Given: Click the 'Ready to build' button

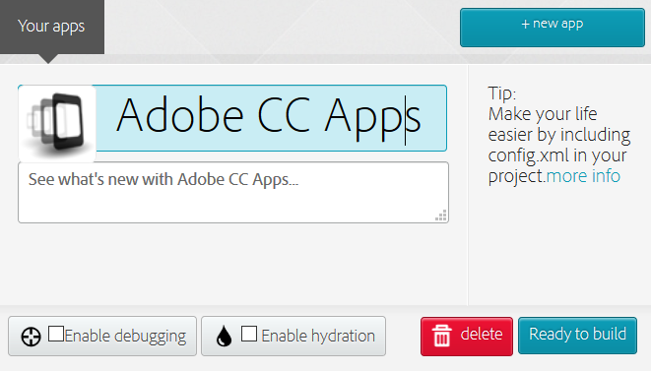Looking at the screenshot, I should click(x=577, y=336).
